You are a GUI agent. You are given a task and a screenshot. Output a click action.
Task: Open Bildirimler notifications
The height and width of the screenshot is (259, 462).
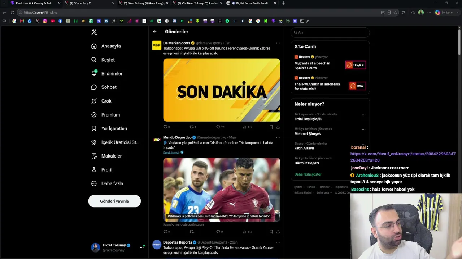click(107, 73)
